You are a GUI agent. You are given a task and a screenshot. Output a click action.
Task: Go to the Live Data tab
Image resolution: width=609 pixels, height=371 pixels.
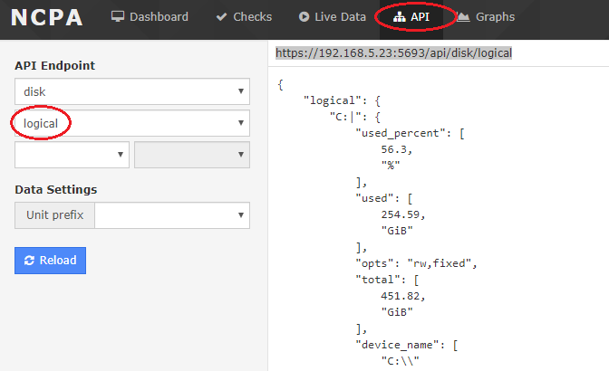pyautogui.click(x=340, y=17)
